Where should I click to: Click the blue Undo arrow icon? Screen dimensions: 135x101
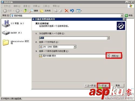click(x=72, y=11)
